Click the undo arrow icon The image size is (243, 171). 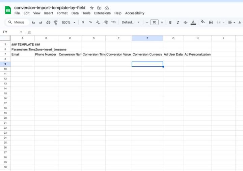point(33,23)
